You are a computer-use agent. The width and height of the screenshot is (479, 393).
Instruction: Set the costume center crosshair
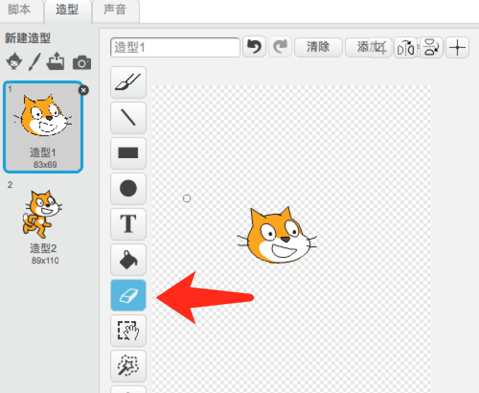click(x=457, y=48)
